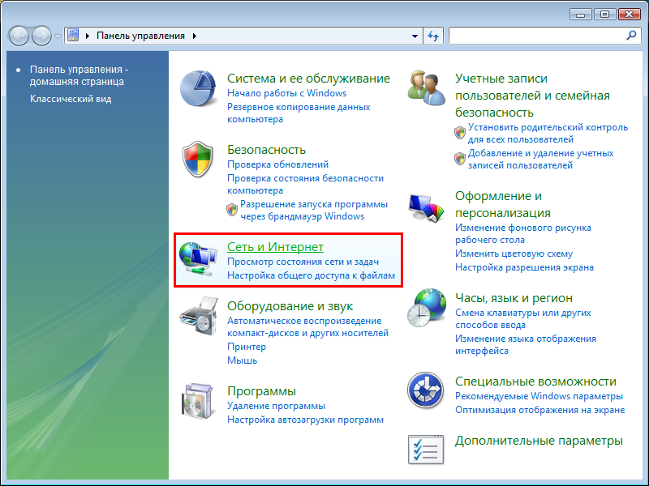Open Настройка автозагрузки программ
Image resolution: width=649 pixels, height=486 pixels.
click(306, 420)
